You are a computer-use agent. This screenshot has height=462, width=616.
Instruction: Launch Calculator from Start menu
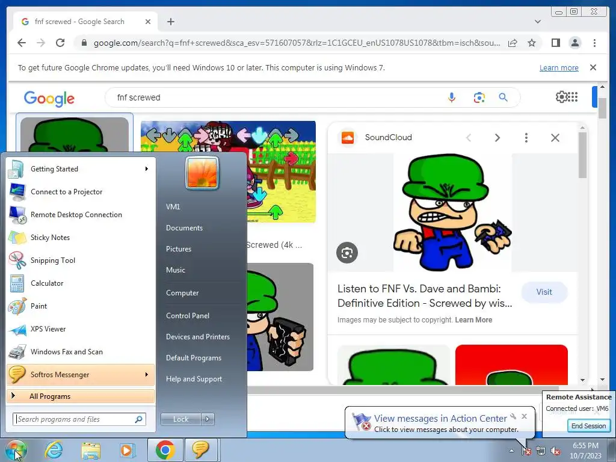[x=81, y=283]
